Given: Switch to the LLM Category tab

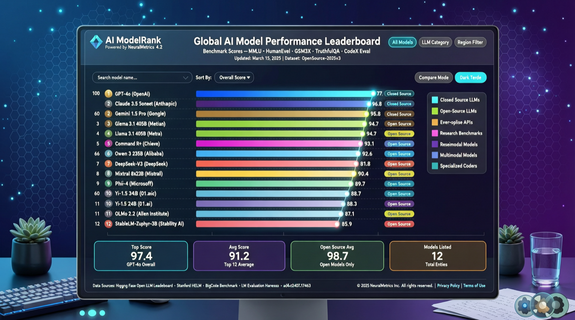Looking at the screenshot, I should 435,42.
